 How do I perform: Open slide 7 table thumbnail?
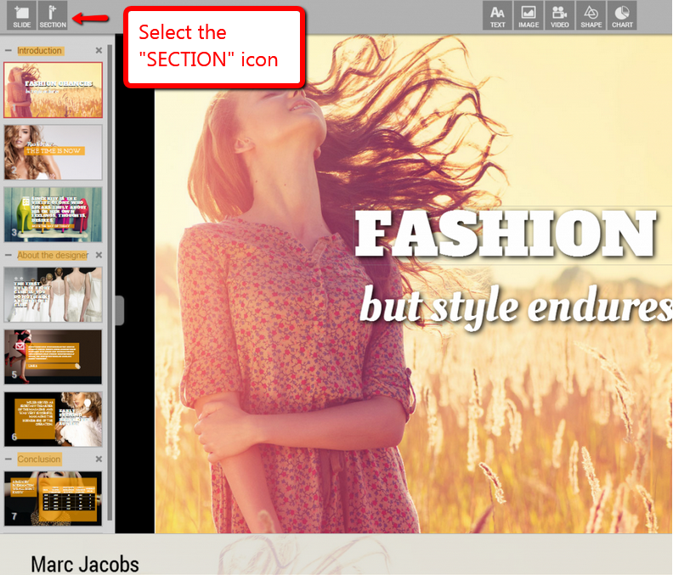[53, 499]
